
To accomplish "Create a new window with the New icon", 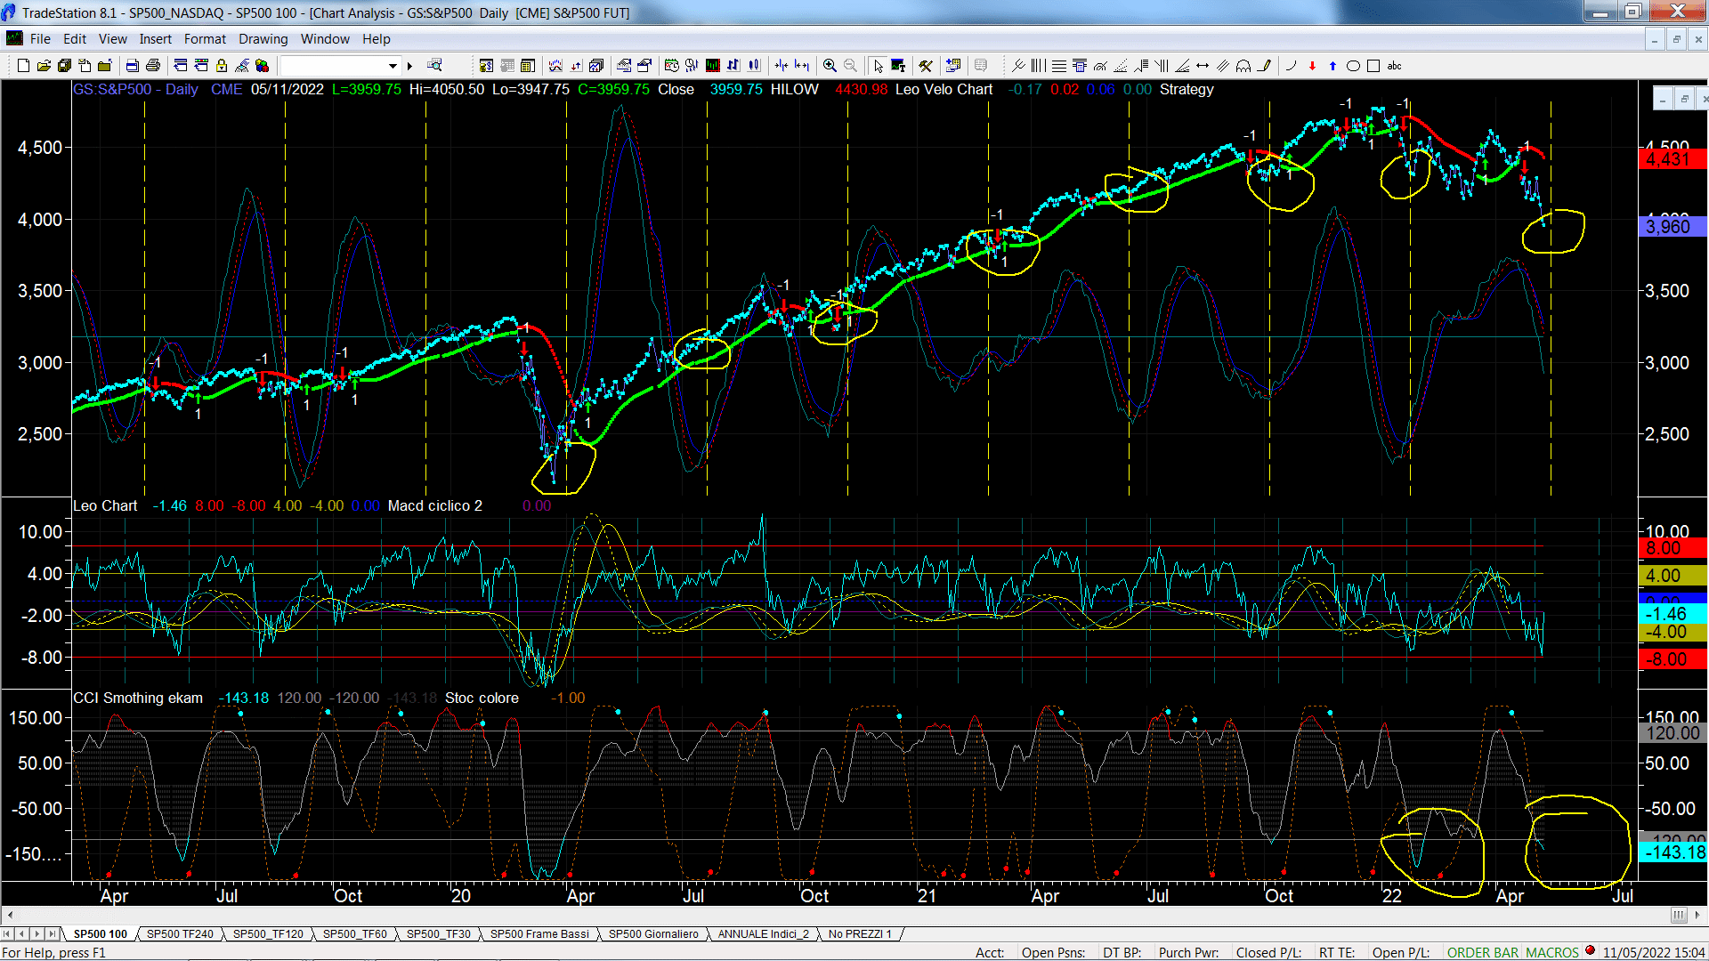I will click(23, 66).
